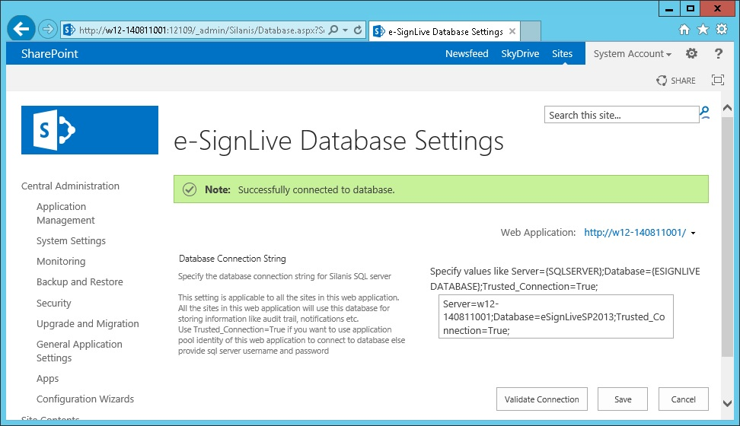The width and height of the screenshot is (740, 426).
Task: Expand the System Account dropdown
Action: (x=632, y=54)
